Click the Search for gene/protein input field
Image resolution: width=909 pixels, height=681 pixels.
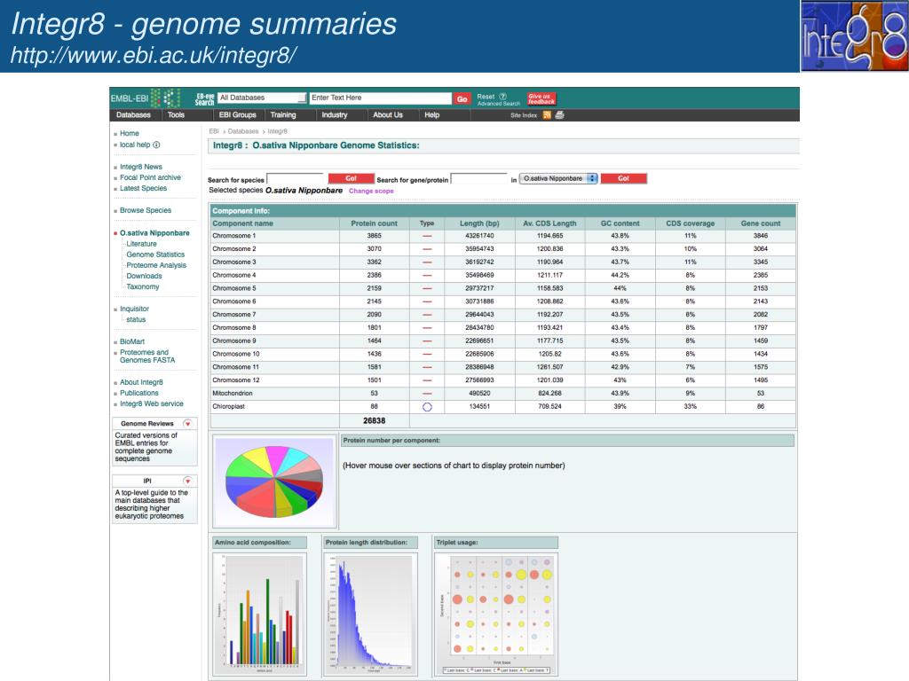click(478, 179)
